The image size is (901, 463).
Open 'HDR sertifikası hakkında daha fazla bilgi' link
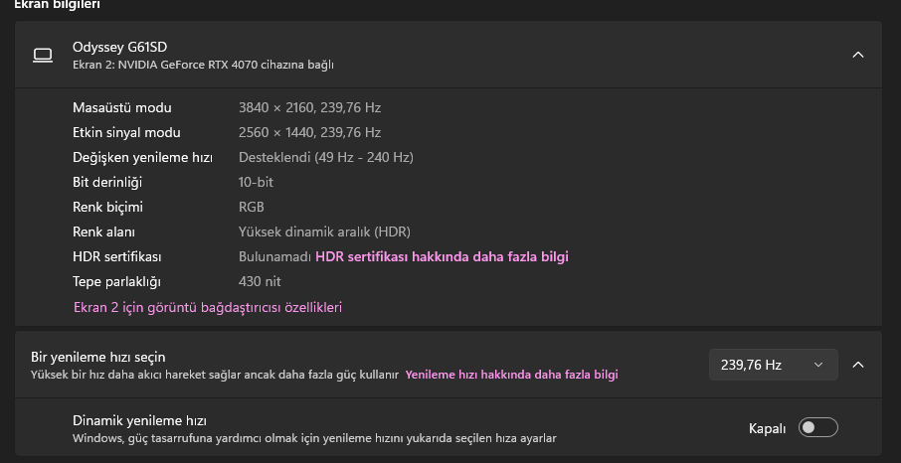click(x=442, y=257)
